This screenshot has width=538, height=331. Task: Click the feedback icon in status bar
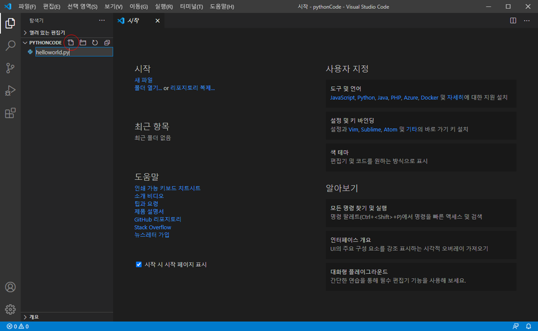[x=515, y=326]
